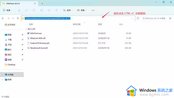Select Network (网络) in sidebar

click(x=8, y=80)
